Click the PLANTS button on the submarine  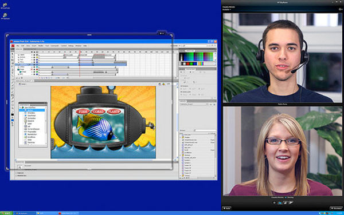pyautogui.click(x=114, y=112)
